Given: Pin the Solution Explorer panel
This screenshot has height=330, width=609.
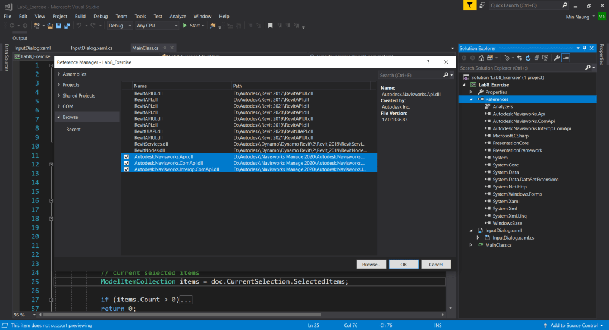Looking at the screenshot, I should [585, 48].
